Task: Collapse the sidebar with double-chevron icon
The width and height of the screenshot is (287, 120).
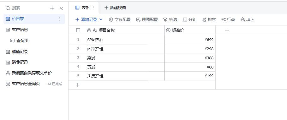Action: pyautogui.click(x=61, y=8)
